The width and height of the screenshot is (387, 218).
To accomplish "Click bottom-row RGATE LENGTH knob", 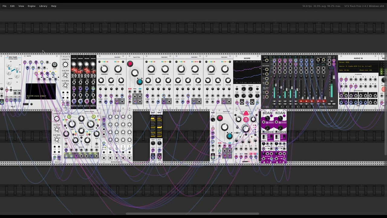I will (x=57, y=119).
